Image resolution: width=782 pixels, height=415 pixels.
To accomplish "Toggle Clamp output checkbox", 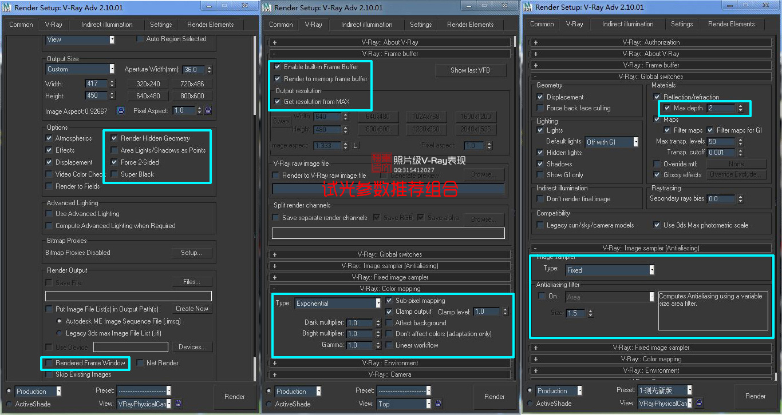I will tap(389, 312).
